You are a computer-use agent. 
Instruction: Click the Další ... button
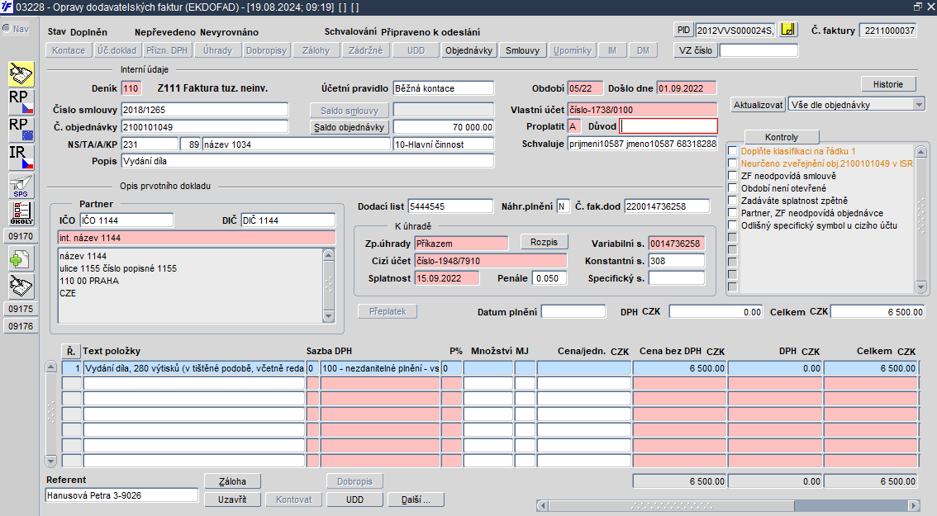pyautogui.click(x=416, y=499)
